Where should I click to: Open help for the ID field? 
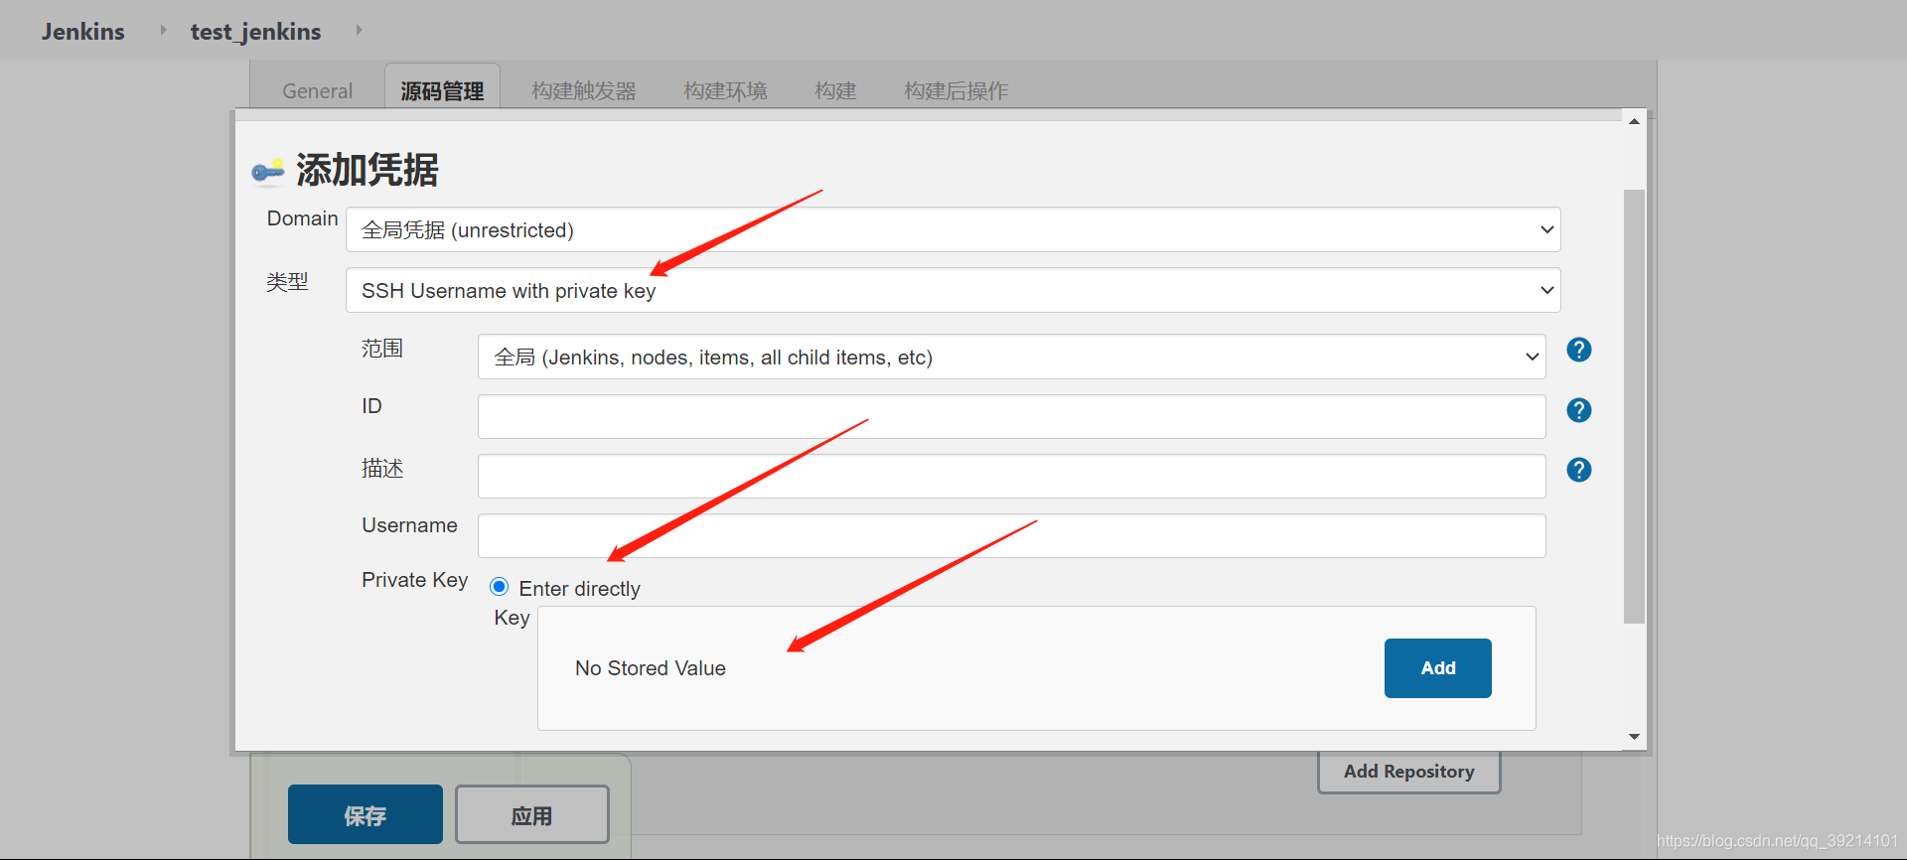tap(1578, 410)
